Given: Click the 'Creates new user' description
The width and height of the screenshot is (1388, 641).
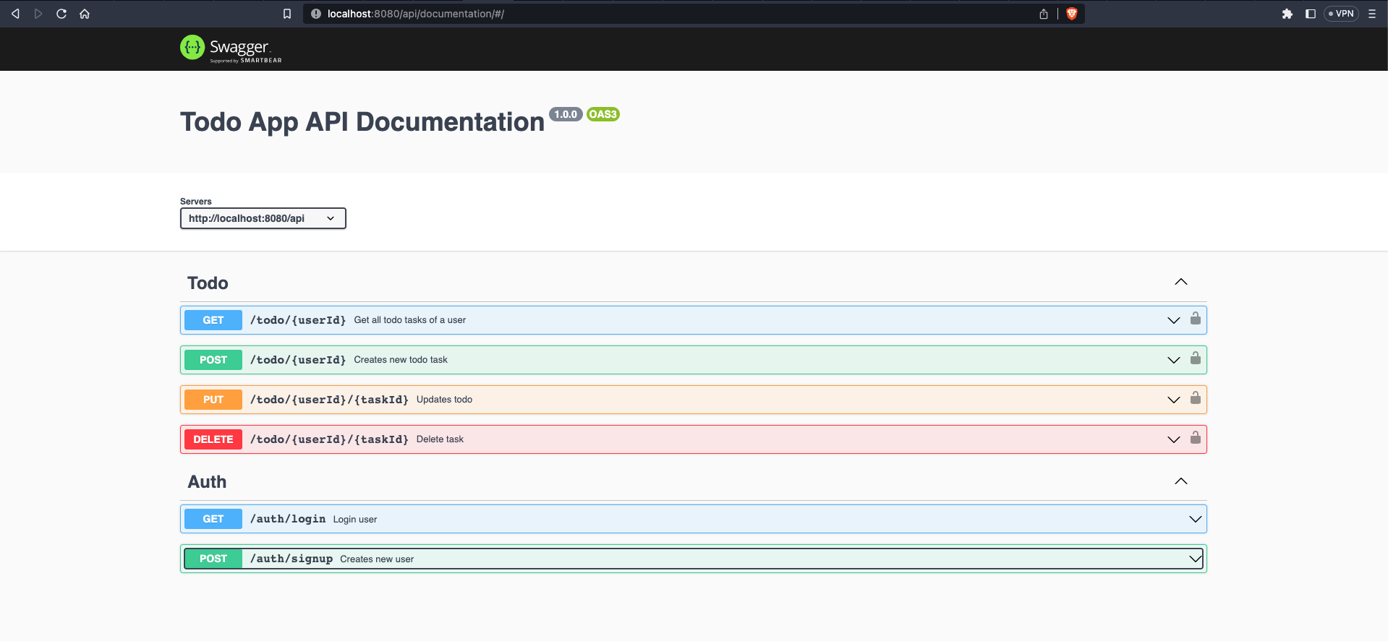Looking at the screenshot, I should point(377,559).
